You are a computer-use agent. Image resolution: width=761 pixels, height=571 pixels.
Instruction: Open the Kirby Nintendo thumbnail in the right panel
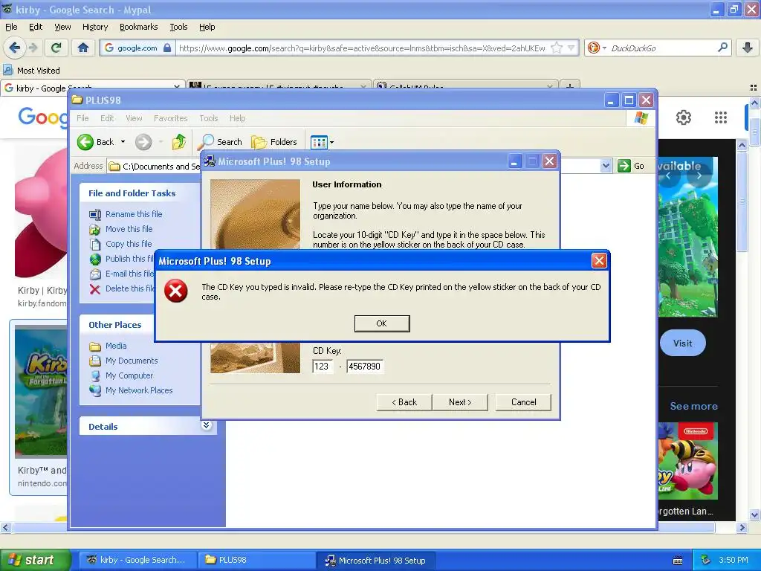pyautogui.click(x=687, y=461)
